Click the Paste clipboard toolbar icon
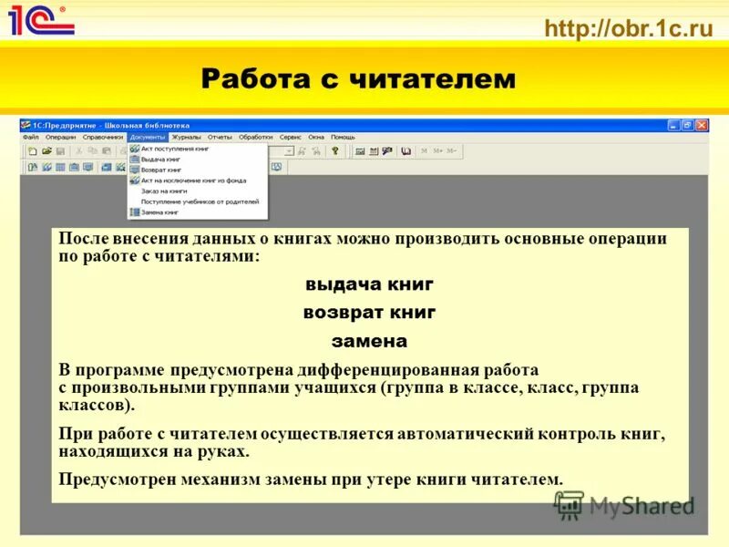Image resolution: width=729 pixels, height=547 pixels. (107, 151)
